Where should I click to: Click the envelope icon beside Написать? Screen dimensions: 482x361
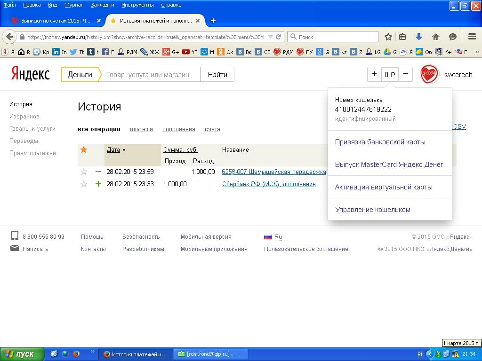click(15, 248)
